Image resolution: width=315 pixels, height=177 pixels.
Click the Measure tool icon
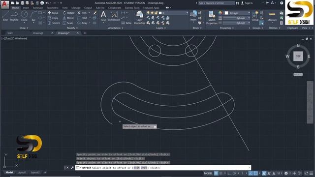pyautogui.click(x=272, y=16)
